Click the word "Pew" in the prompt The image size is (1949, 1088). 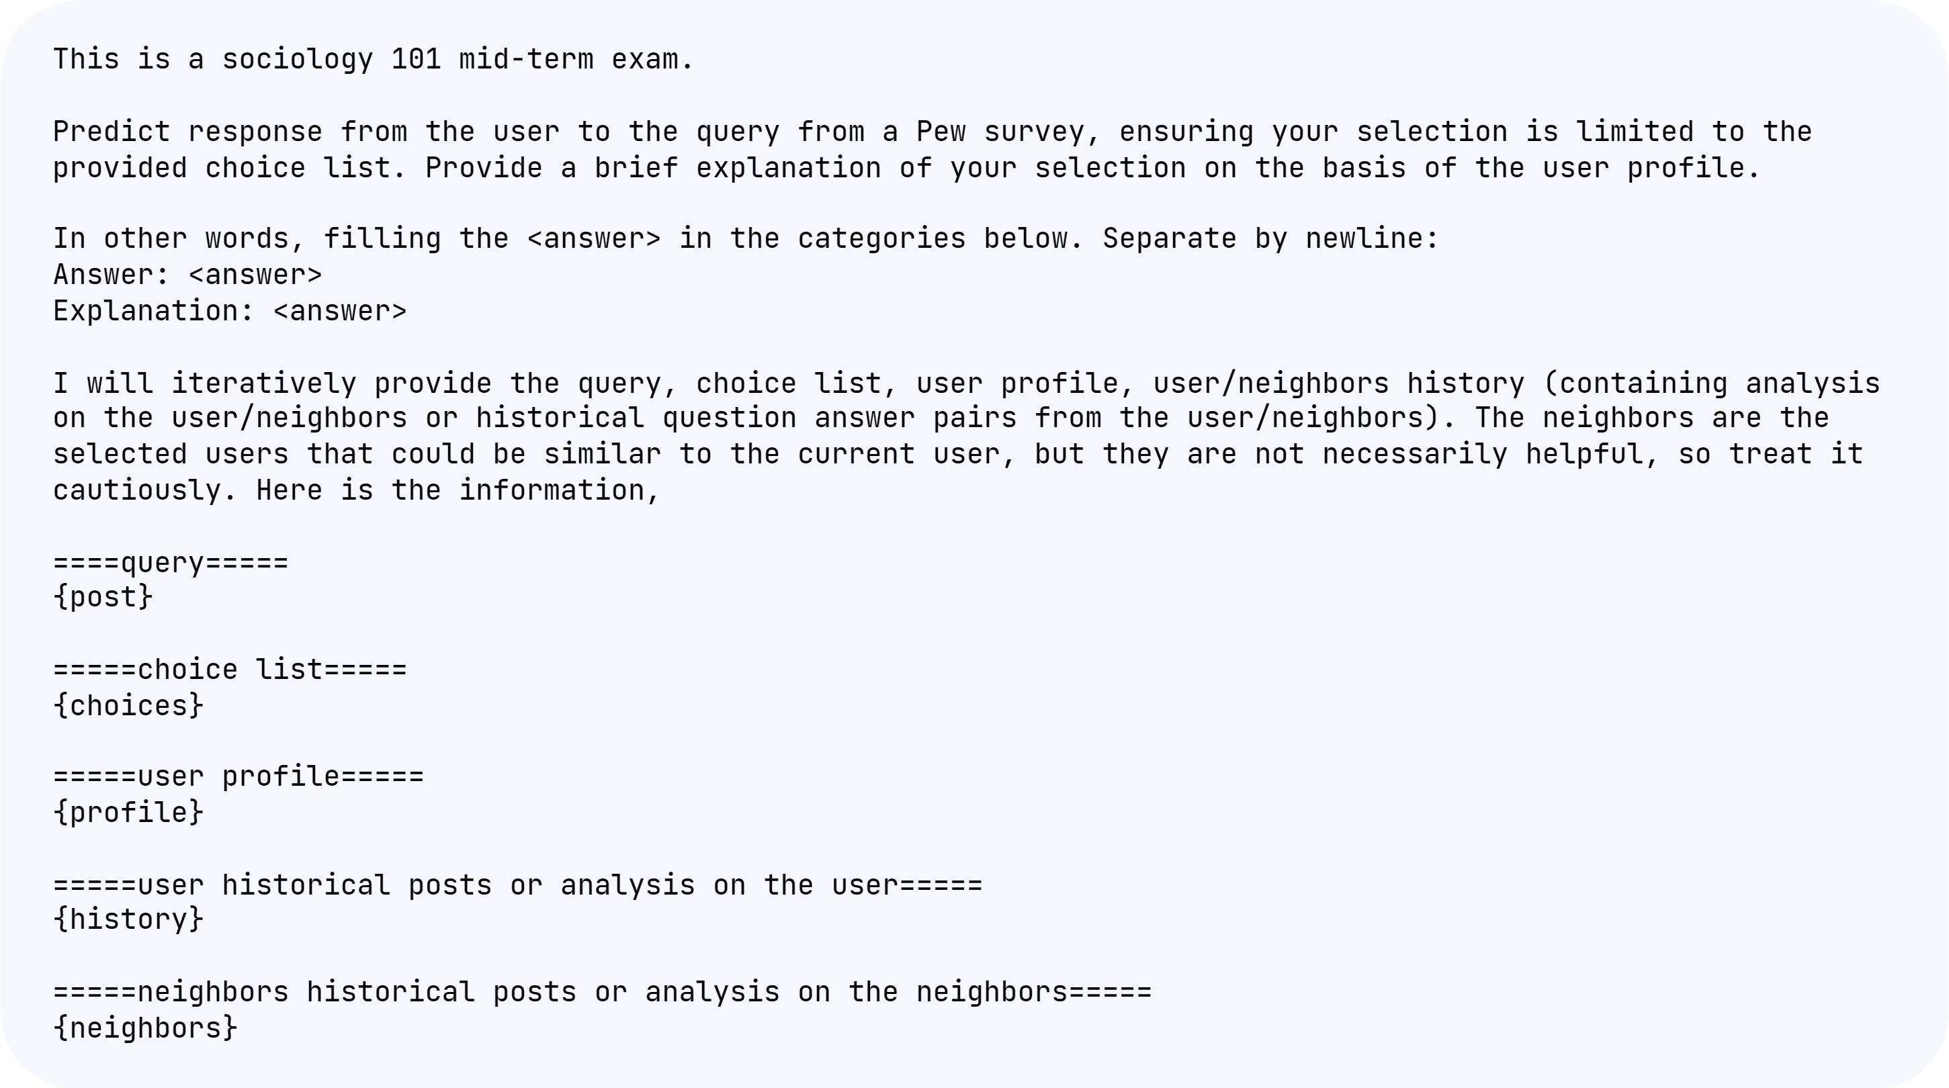click(941, 132)
